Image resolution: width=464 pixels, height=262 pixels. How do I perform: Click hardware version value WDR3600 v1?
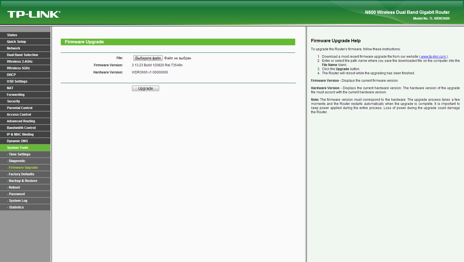pos(150,72)
